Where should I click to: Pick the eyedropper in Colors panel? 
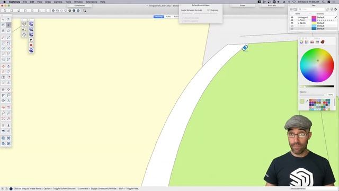tap(307, 101)
